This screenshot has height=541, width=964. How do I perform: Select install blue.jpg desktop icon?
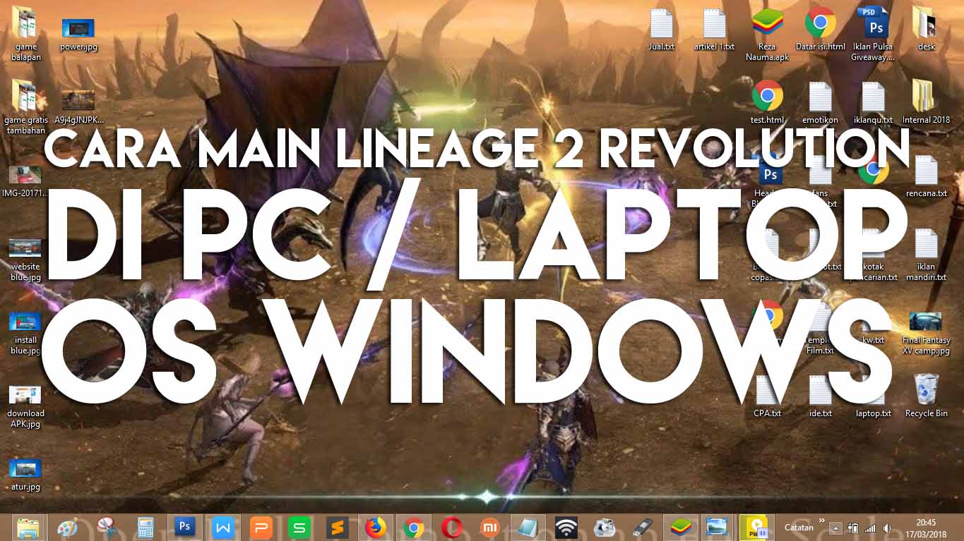tap(25, 333)
